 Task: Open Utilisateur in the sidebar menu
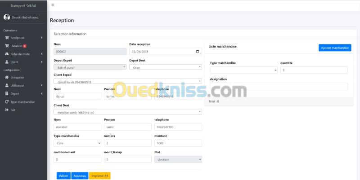[17, 85]
